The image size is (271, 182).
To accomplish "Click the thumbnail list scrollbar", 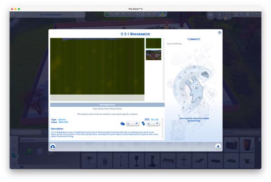I will (164, 69).
